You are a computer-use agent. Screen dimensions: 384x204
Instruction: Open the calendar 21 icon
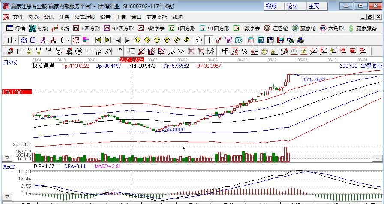tap(251, 40)
